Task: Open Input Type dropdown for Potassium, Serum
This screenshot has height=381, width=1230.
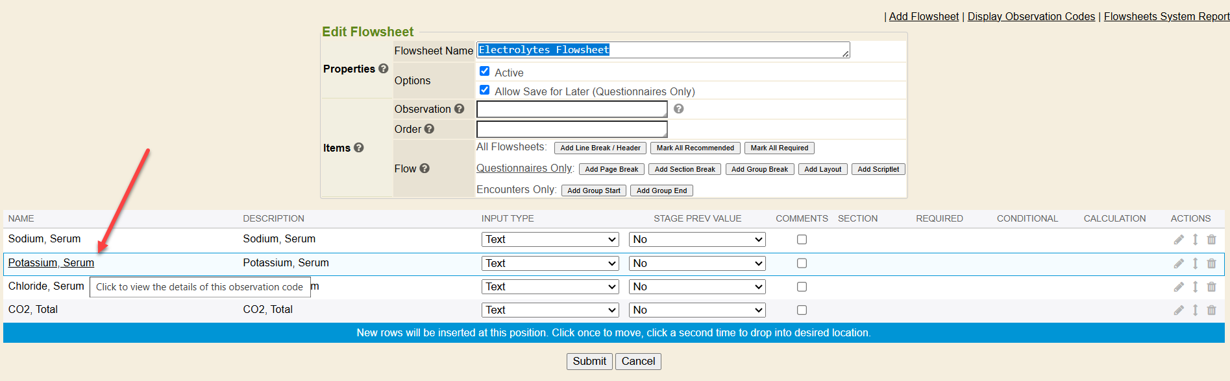Action: [x=550, y=264]
